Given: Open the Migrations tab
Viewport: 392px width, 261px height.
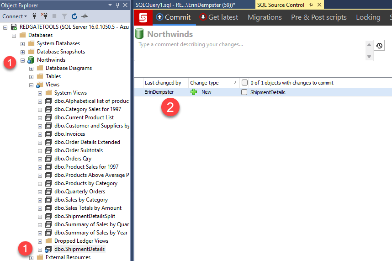Looking at the screenshot, I should [x=265, y=17].
